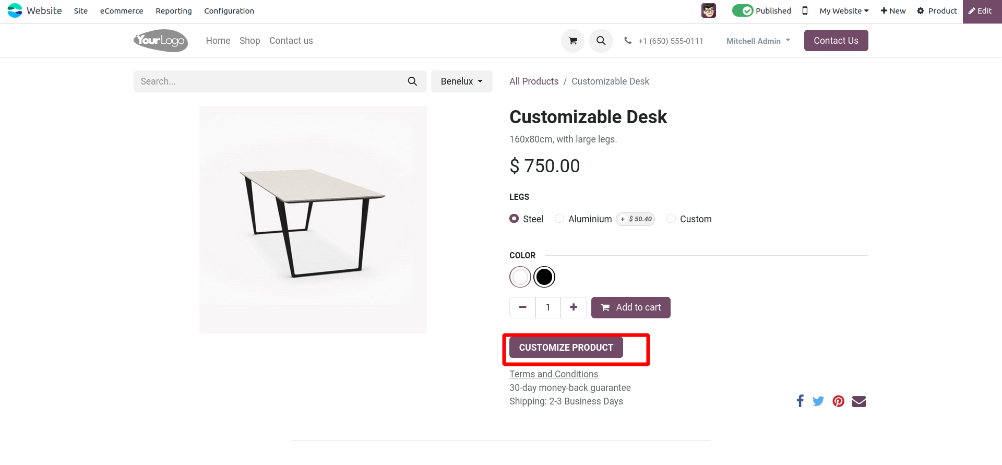1002x465 pixels.
Task: Share product by email icon
Action: (858, 401)
